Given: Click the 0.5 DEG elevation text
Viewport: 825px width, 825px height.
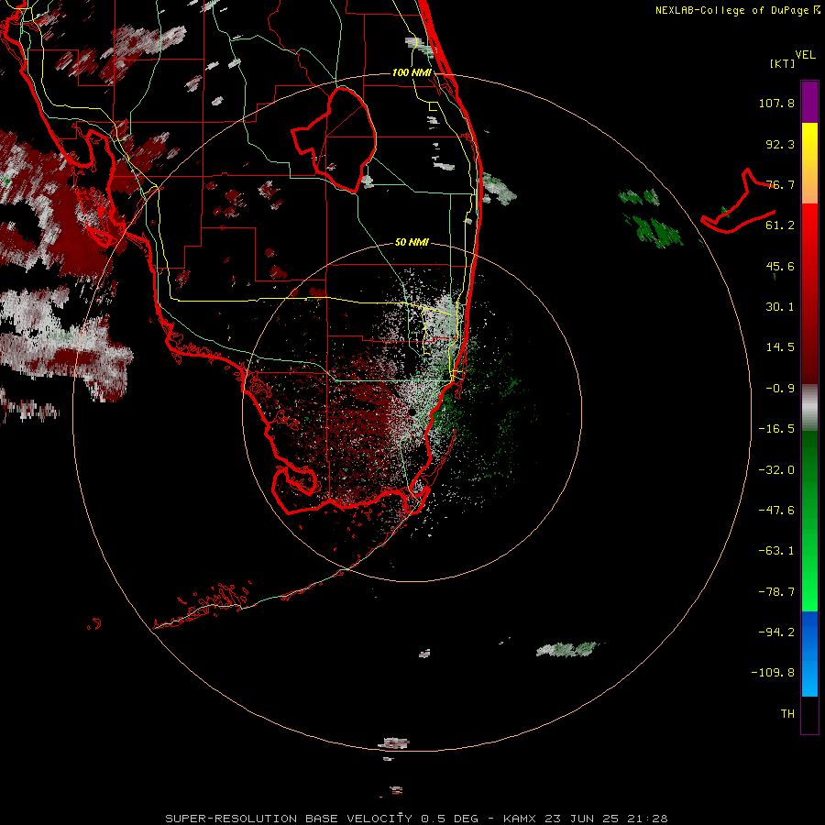Looking at the screenshot, I should coord(450,819).
